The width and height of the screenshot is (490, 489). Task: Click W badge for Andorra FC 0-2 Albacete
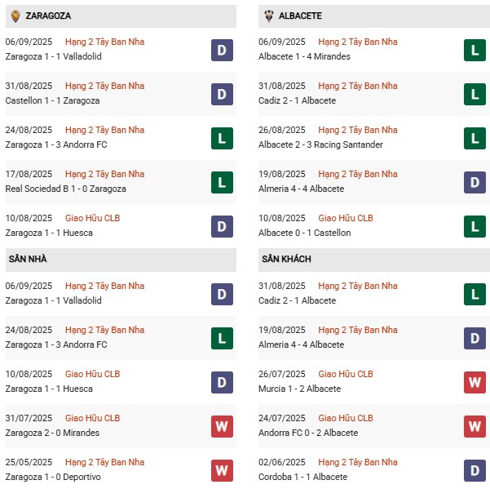pos(475,426)
